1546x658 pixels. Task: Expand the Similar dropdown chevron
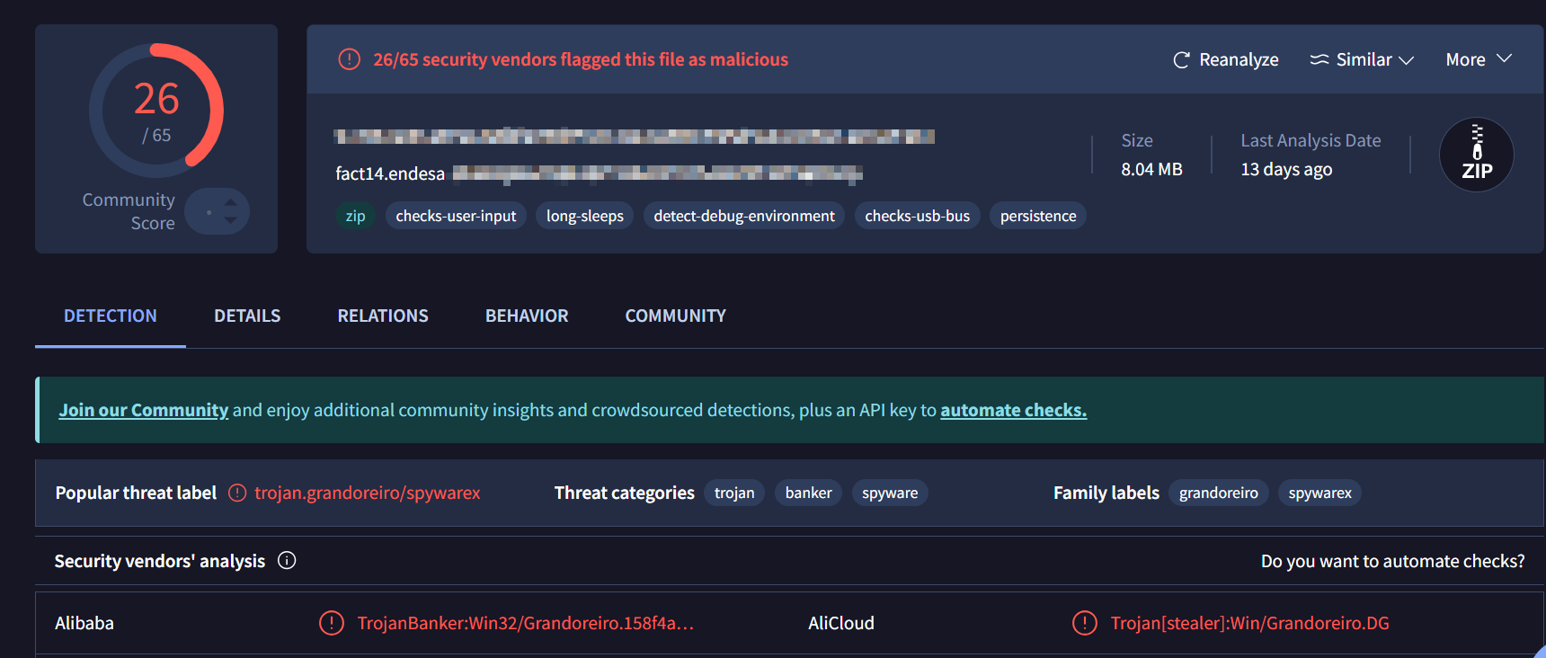1407,60
